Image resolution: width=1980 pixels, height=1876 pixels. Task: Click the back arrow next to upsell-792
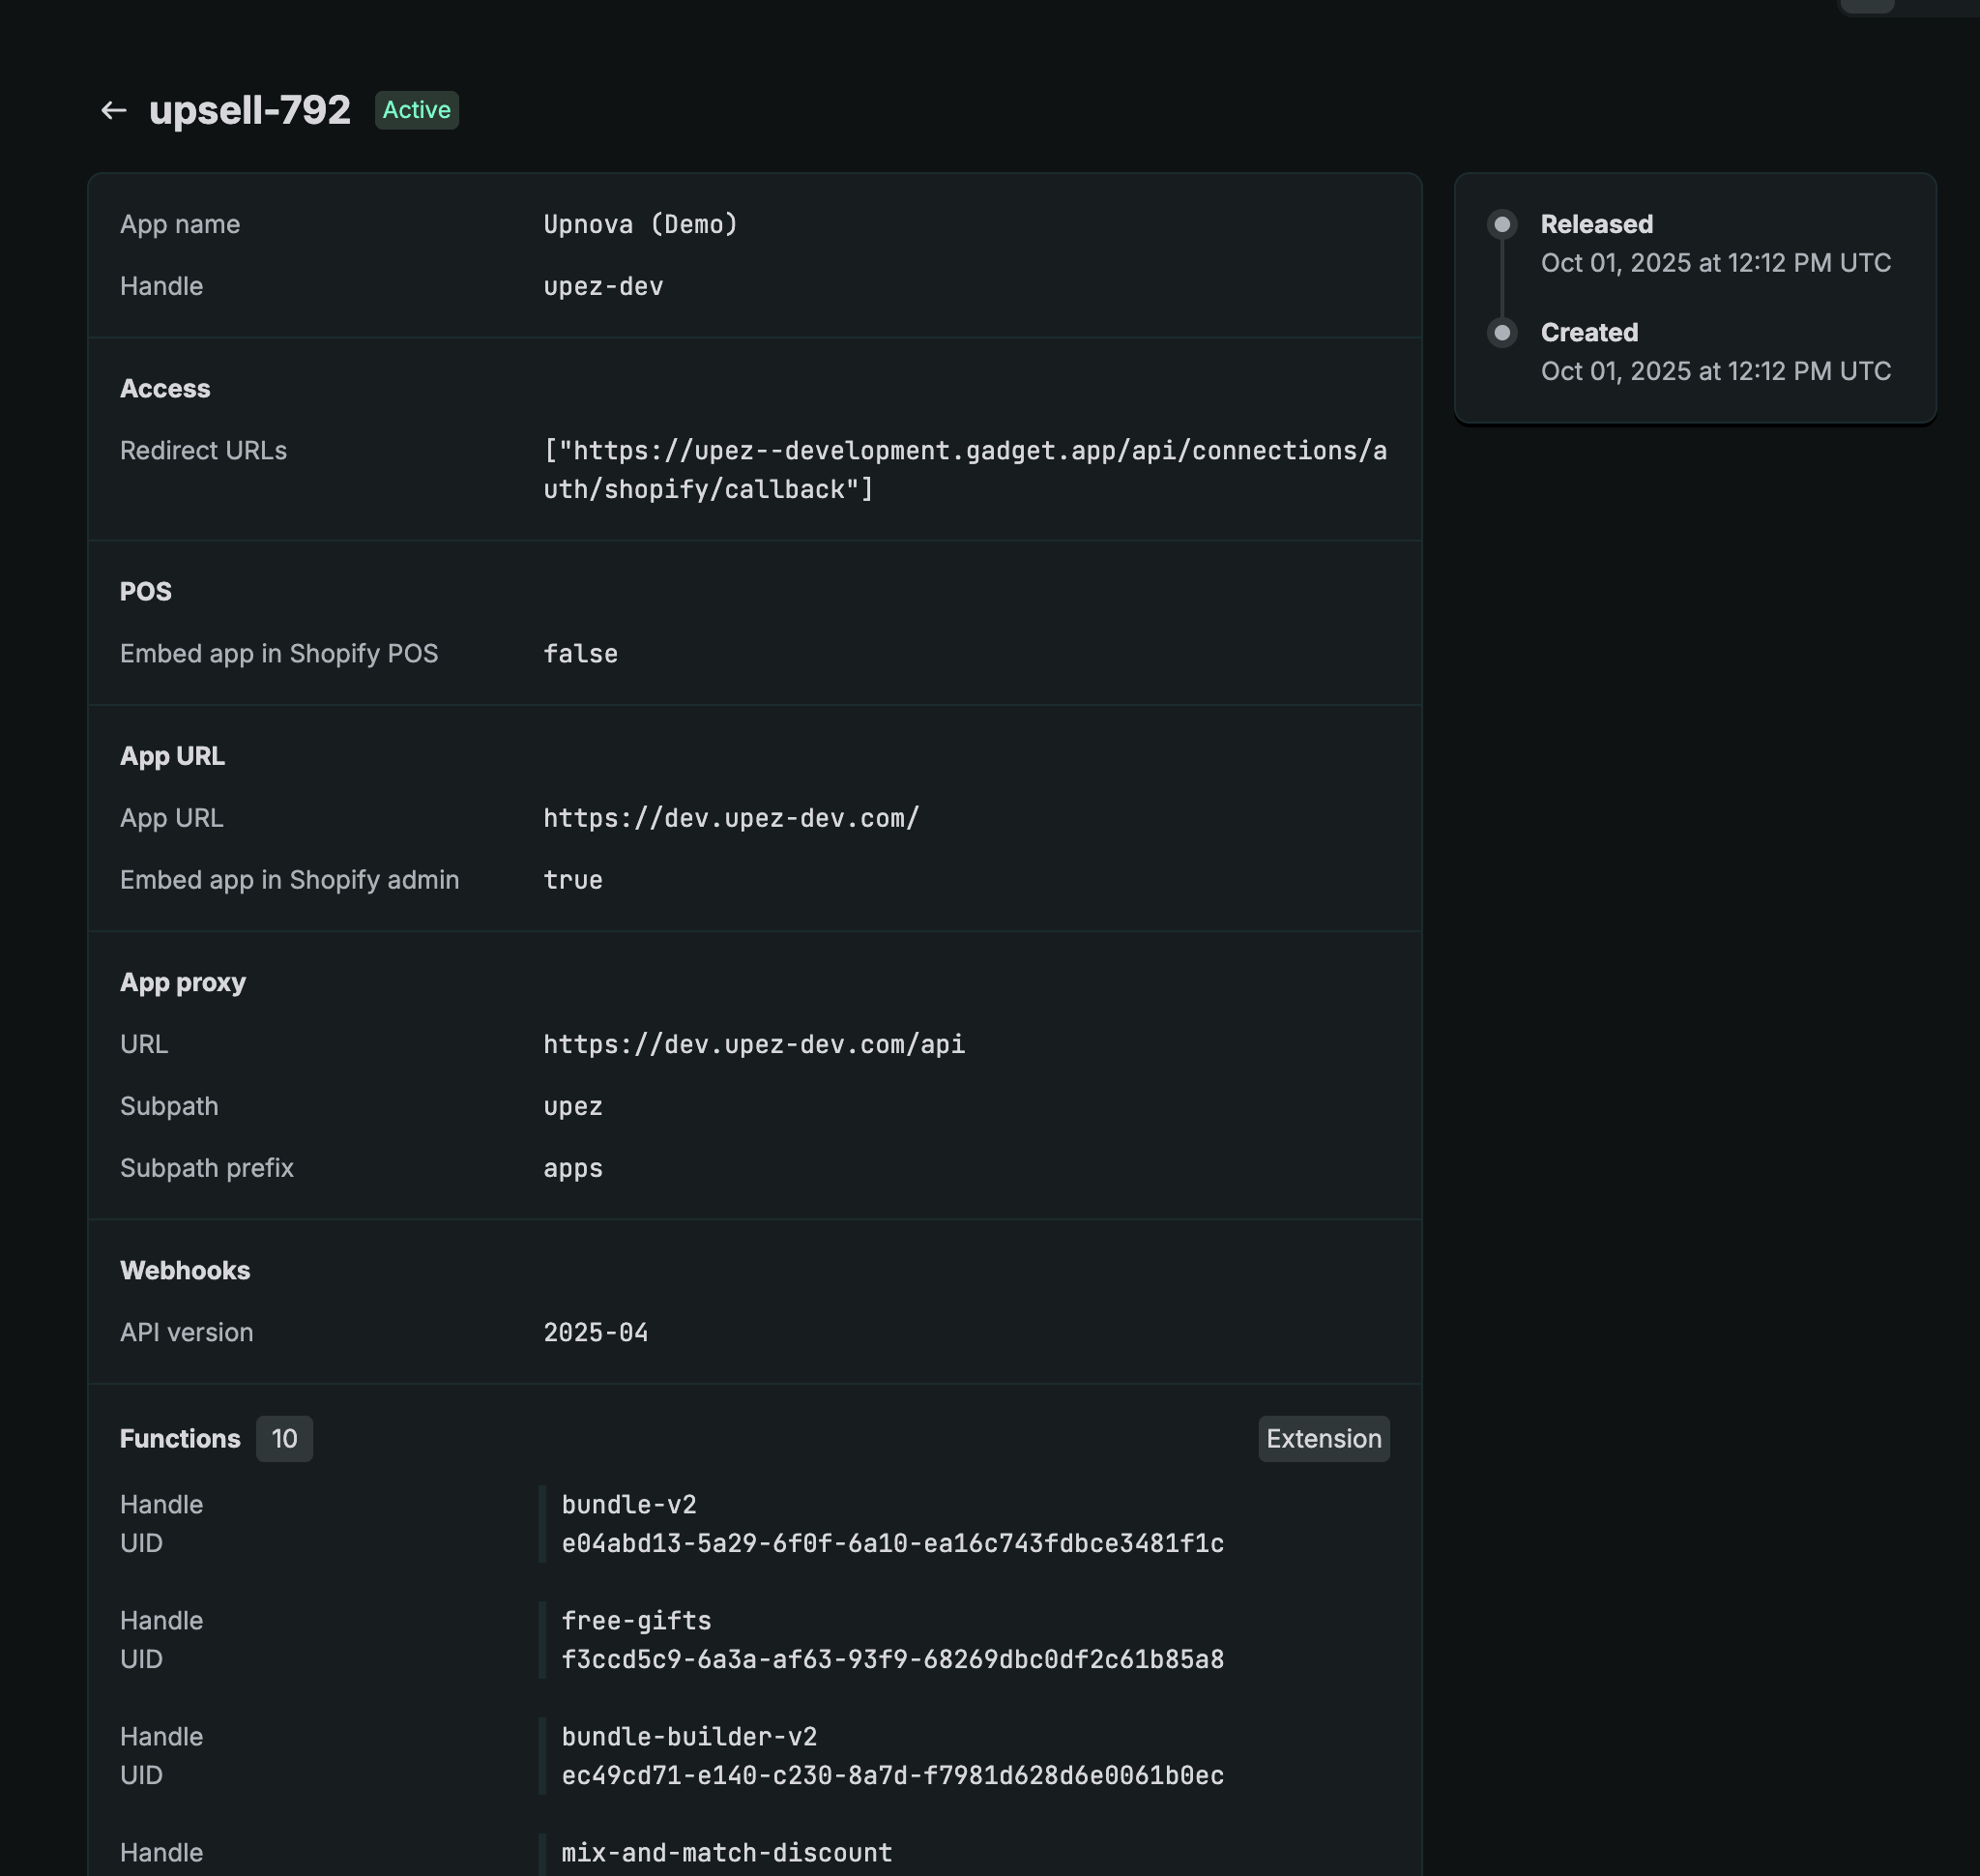113,110
